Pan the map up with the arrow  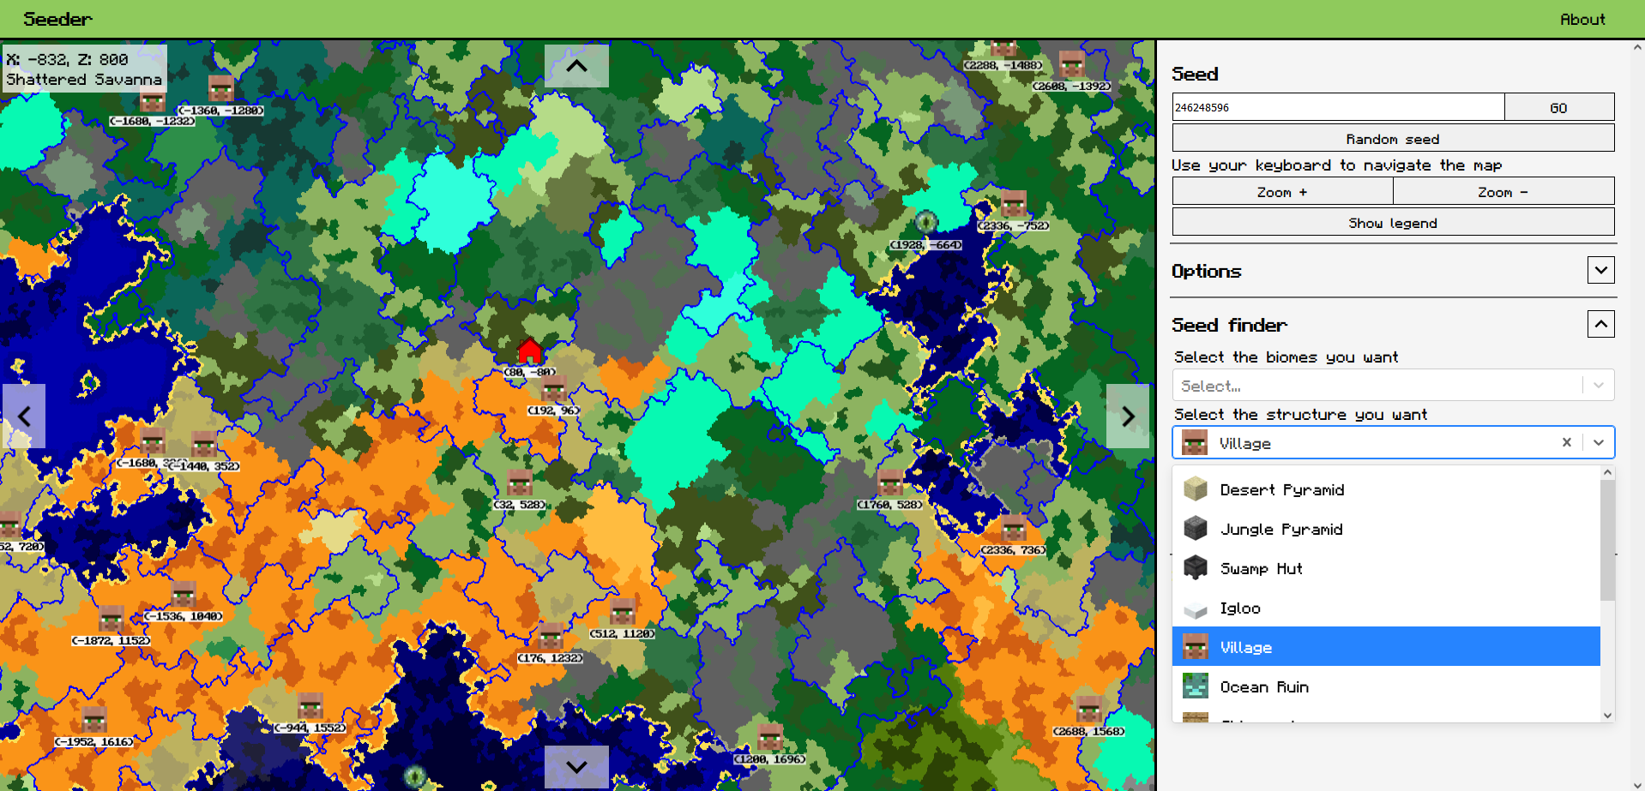[576, 66]
